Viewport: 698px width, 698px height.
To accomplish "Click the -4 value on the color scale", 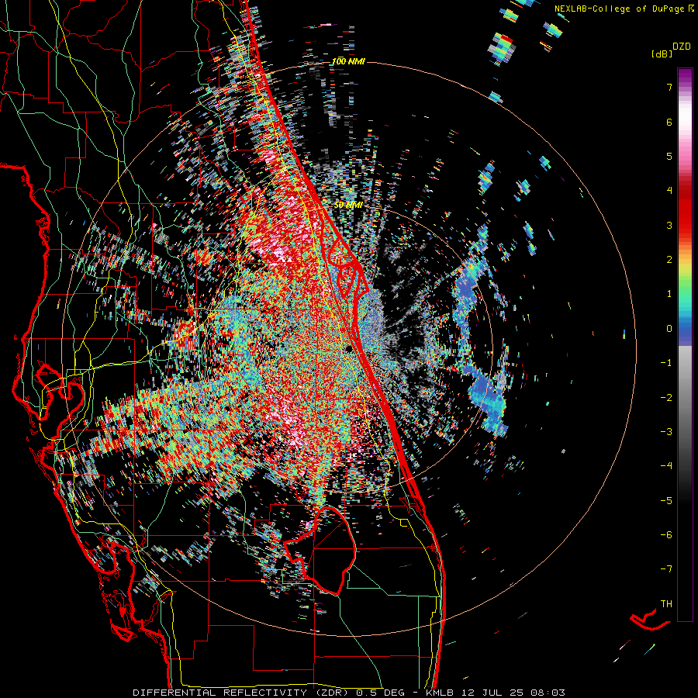I will [666, 465].
